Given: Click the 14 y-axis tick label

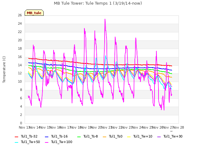Looking at the screenshot, I should [20, 65].
